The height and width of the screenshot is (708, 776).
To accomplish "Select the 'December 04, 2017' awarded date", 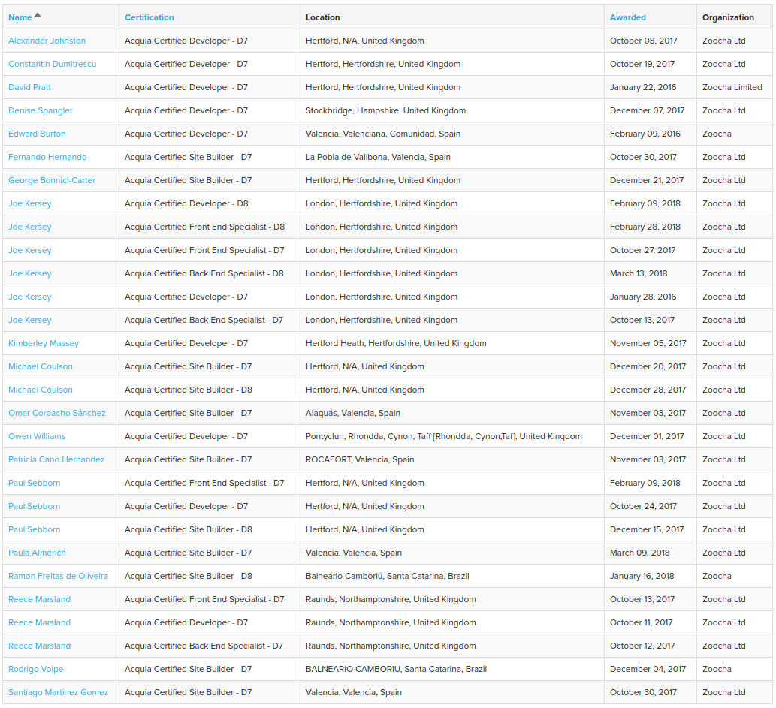I will [x=648, y=668].
